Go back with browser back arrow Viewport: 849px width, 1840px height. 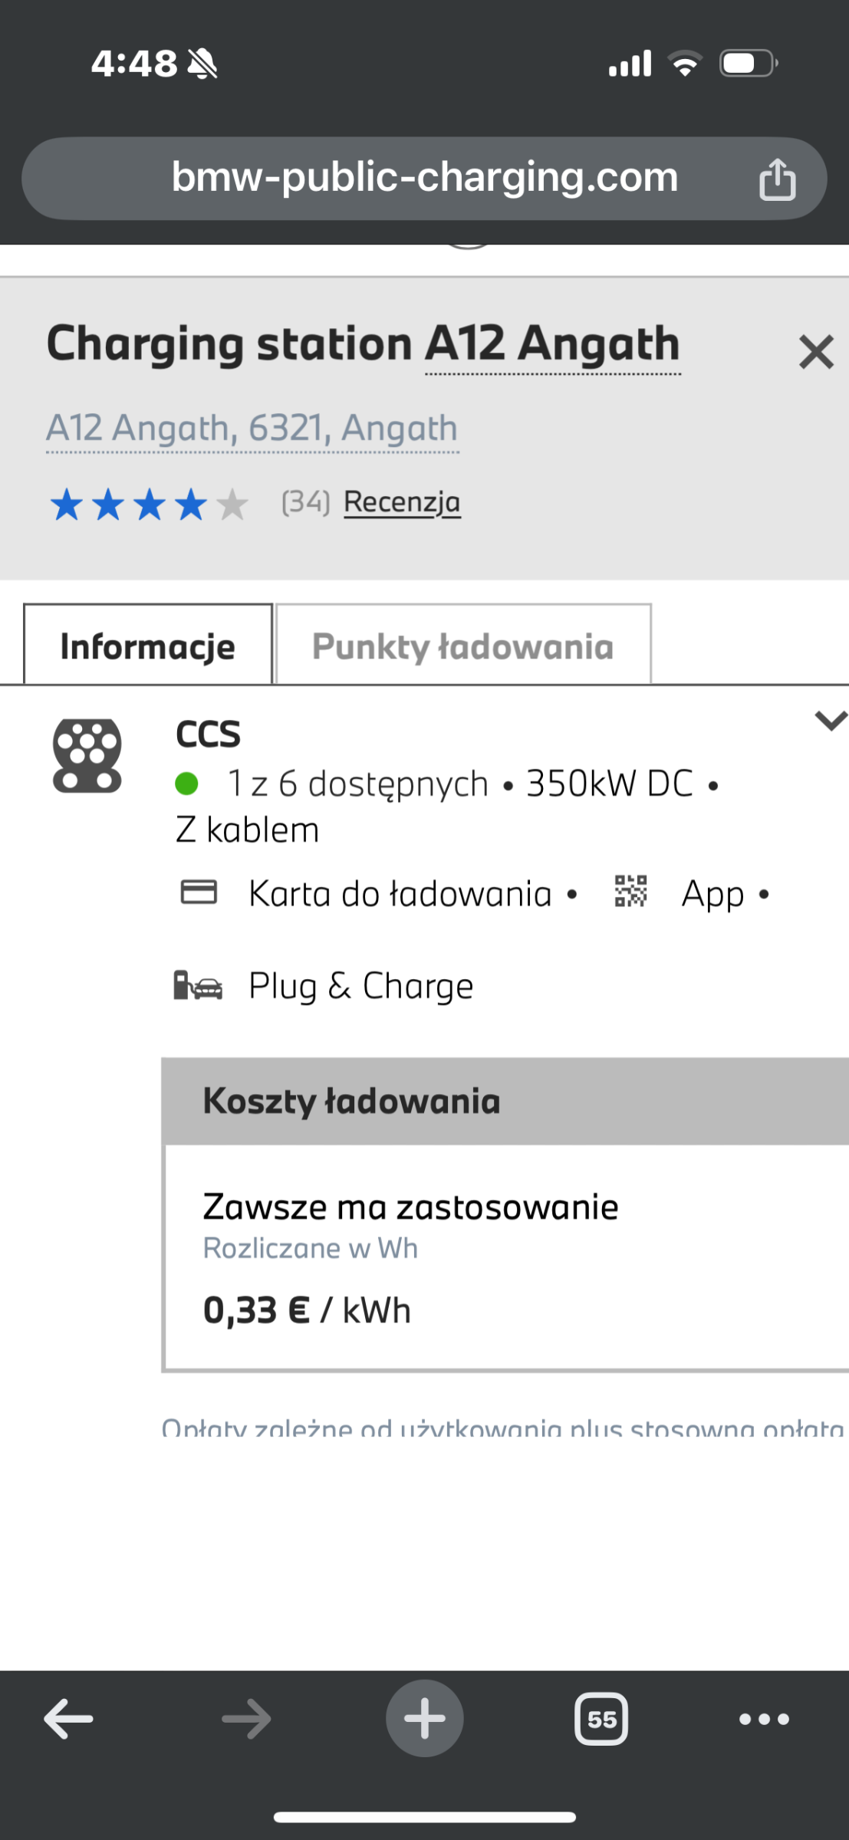click(x=69, y=1719)
